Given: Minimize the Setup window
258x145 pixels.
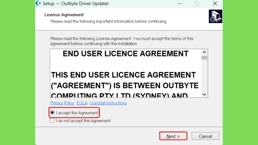Looking at the screenshot, I should click(179, 4).
